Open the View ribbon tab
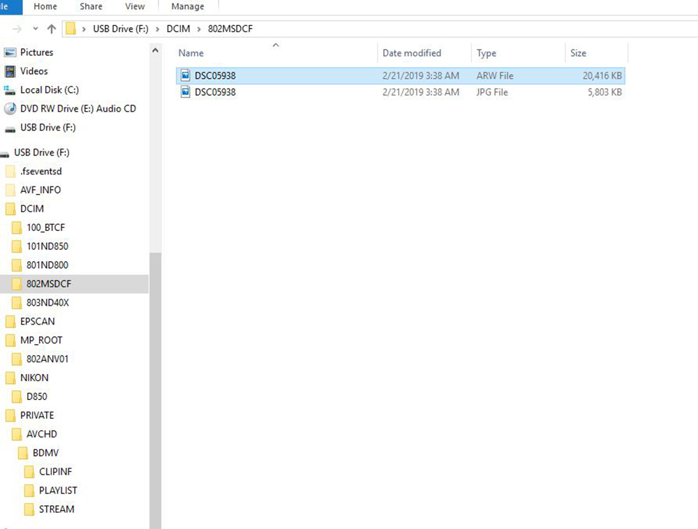The image size is (698, 529). pos(135,6)
